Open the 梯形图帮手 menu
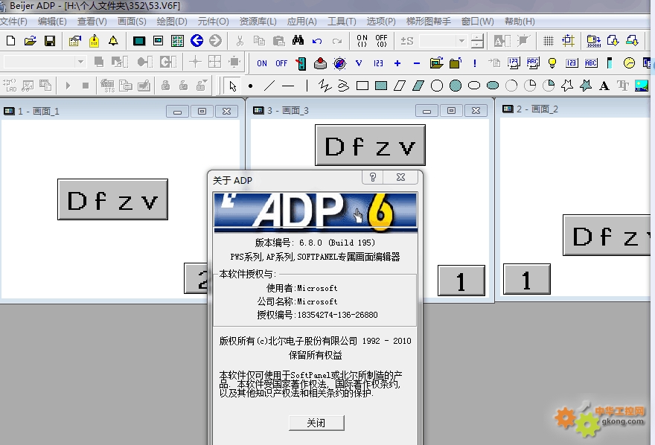 [x=429, y=22]
